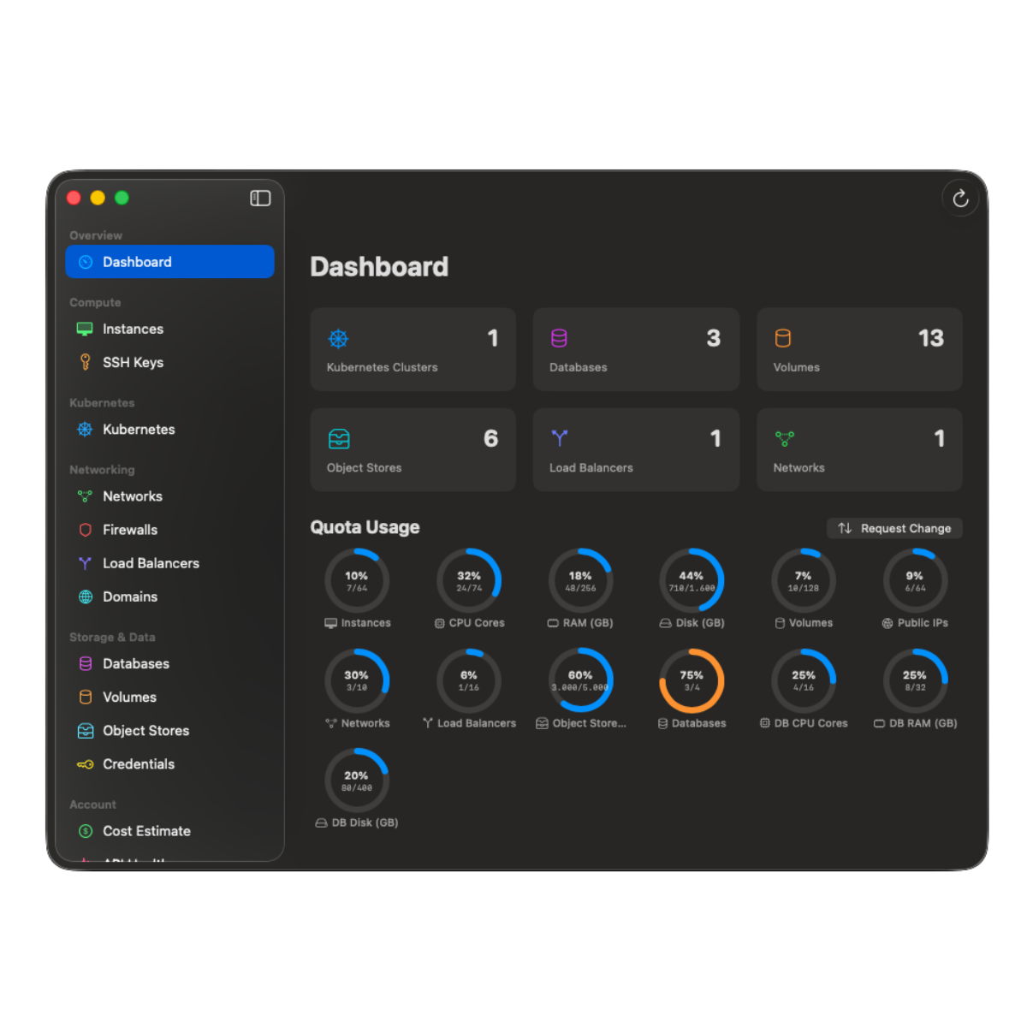
Task: Open the Kubernetes Clusters summary card
Action: pyautogui.click(x=413, y=349)
